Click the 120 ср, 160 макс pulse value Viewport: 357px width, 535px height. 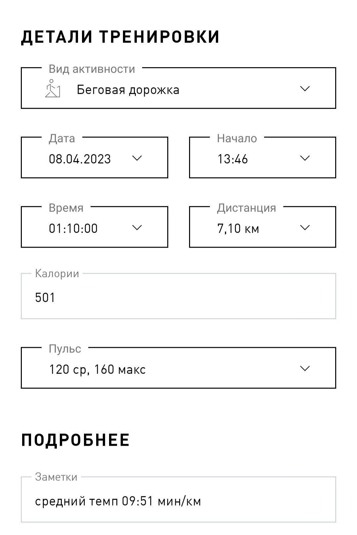click(x=97, y=369)
